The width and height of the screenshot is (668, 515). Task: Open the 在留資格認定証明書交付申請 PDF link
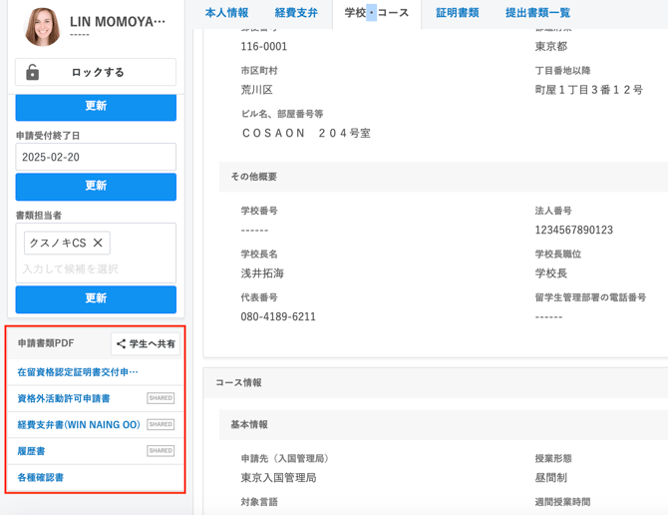tap(78, 372)
